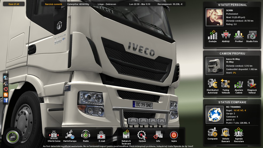
Task: Launch Studio Foto camera mode
Action: click(252, 36)
